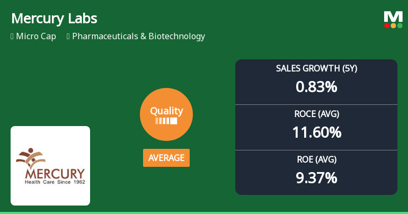Click the small icon before Micro Cap
This screenshot has width=408, height=214.
click(12, 37)
